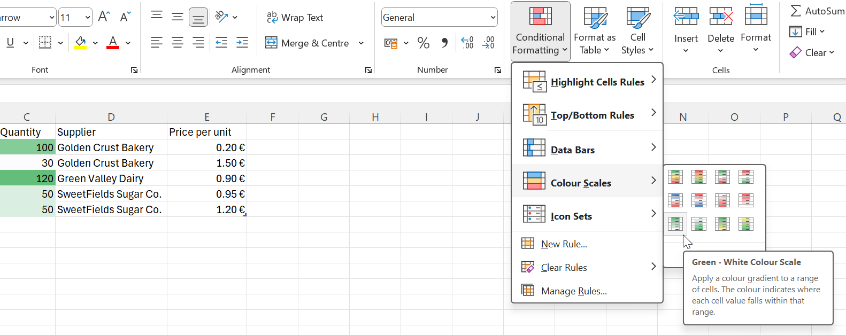Open Clear Rules submenu
Screen dimensions: 846x335
click(x=587, y=267)
